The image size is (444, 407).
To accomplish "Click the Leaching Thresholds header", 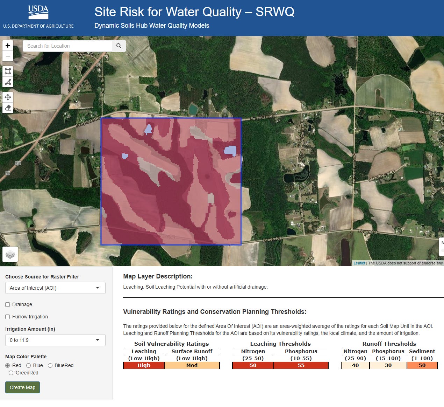I will coord(280,344).
